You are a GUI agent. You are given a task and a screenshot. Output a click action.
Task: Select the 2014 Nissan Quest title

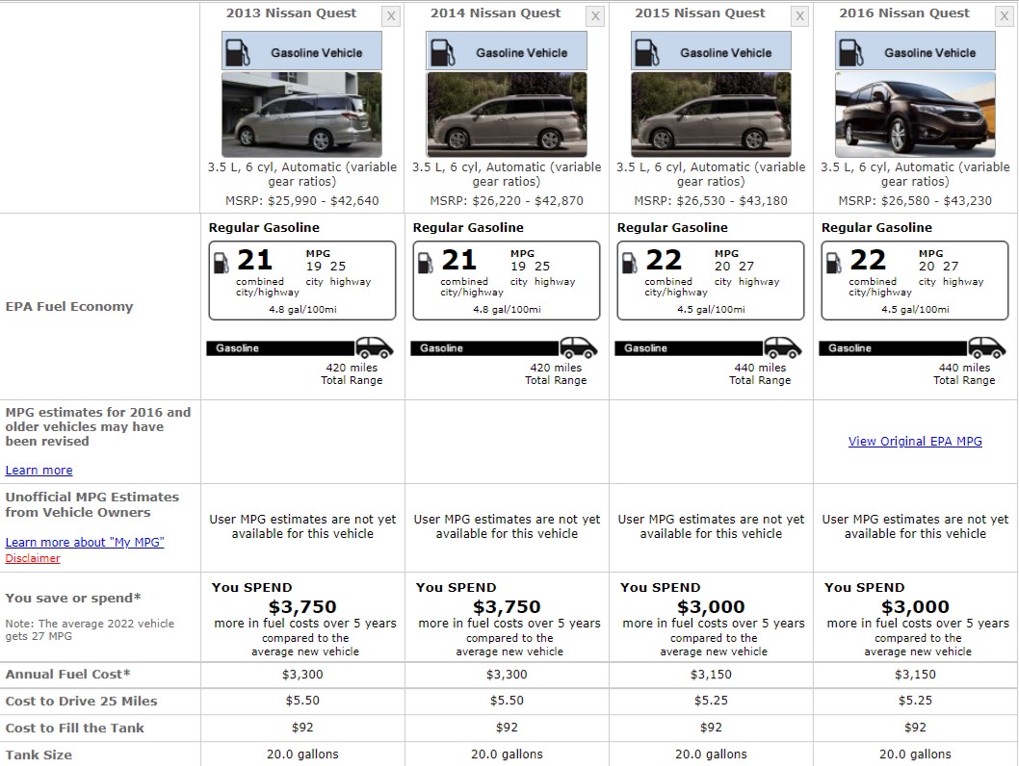[x=495, y=13]
